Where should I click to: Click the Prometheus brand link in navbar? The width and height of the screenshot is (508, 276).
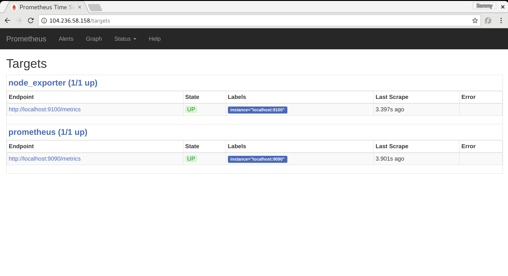[26, 39]
